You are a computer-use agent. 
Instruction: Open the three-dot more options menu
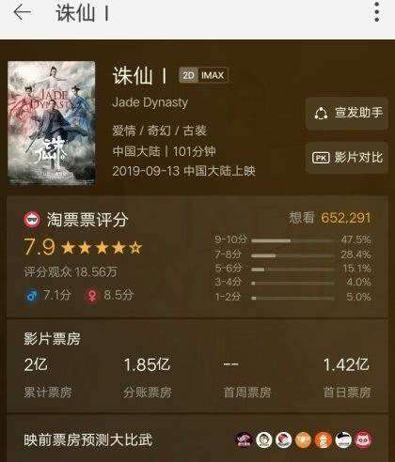(377, 12)
